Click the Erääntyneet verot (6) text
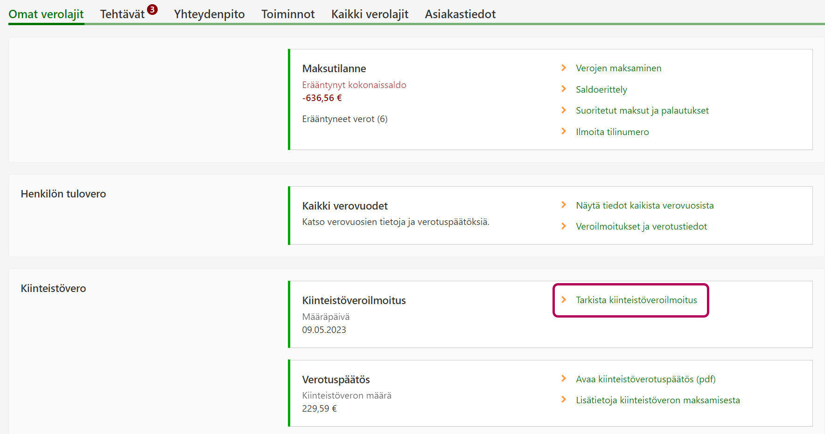 coord(344,119)
